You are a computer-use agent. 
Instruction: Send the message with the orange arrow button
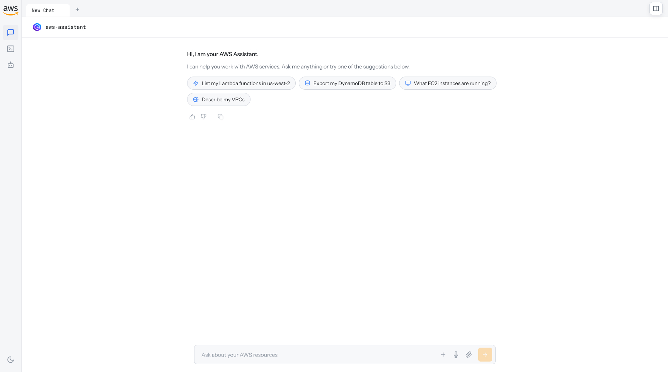pos(485,355)
